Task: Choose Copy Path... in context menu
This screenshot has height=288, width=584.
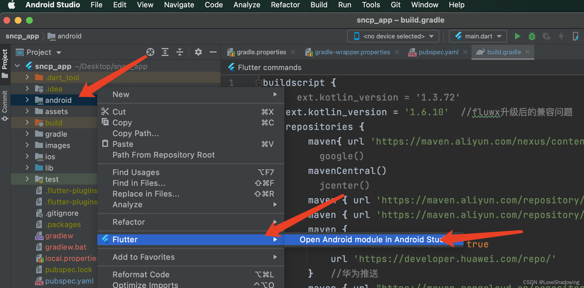Action: point(191,133)
